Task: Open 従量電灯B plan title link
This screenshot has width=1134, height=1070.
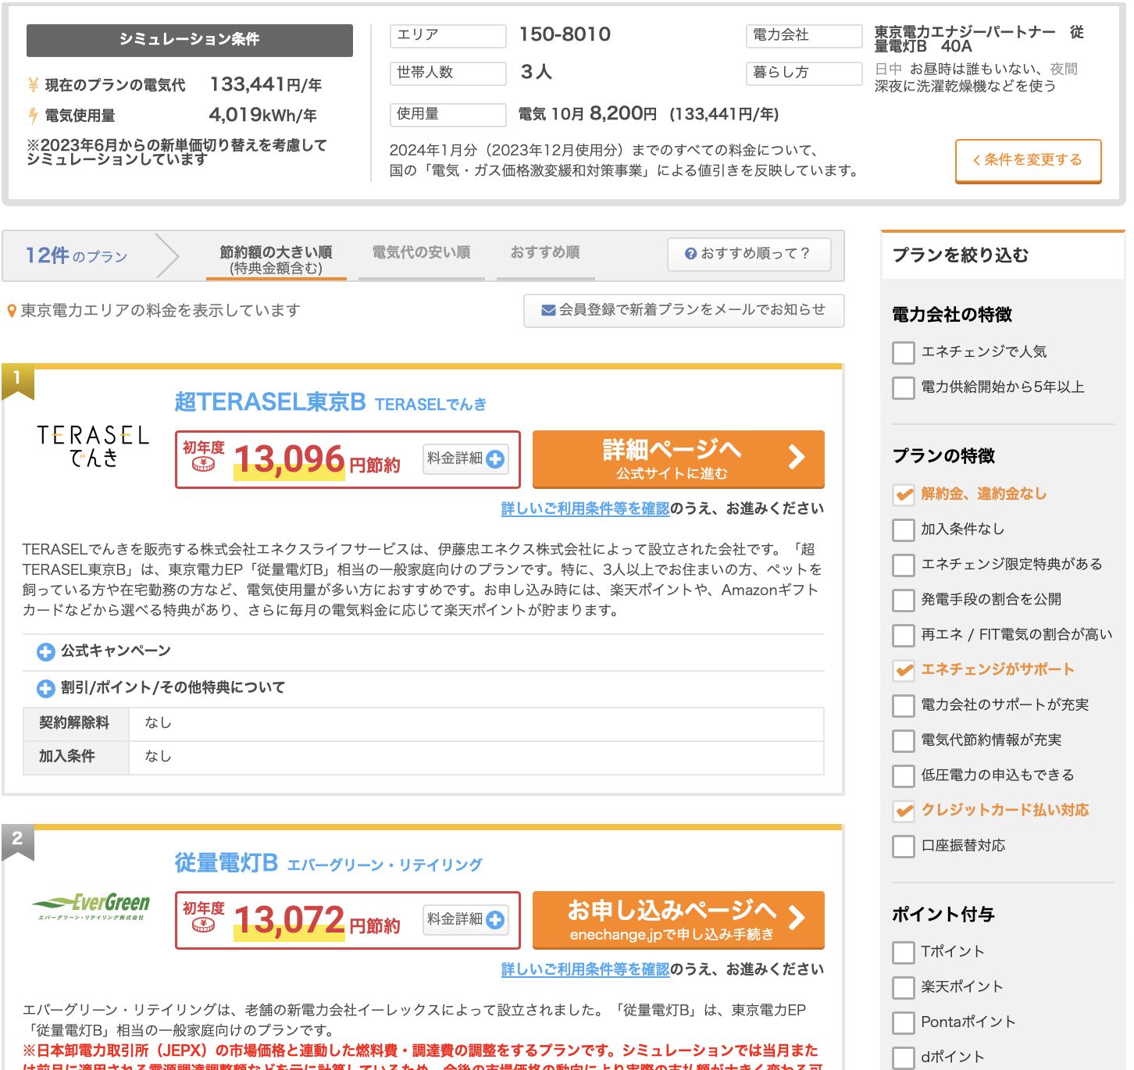Action: [x=226, y=863]
